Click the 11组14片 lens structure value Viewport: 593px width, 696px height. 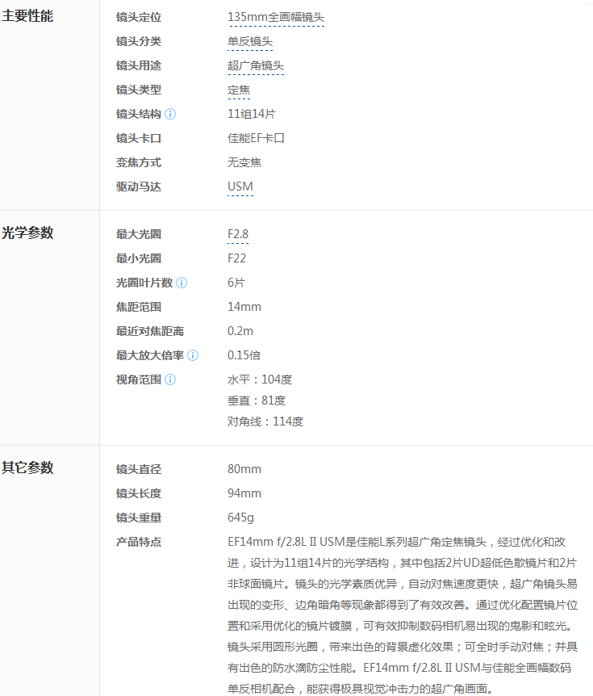[x=251, y=114]
